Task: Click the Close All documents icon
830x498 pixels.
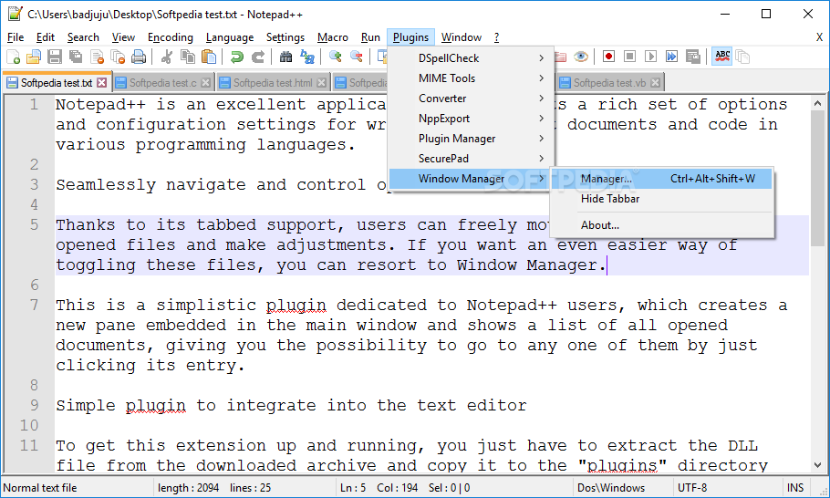Action: tap(118, 57)
